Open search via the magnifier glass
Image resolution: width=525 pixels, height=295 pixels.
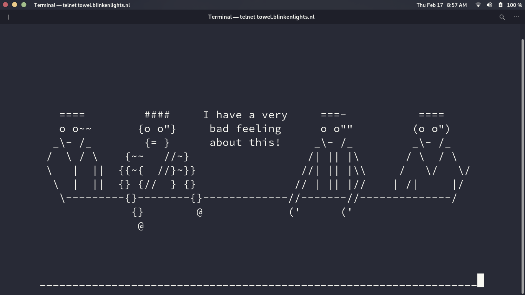point(502,17)
